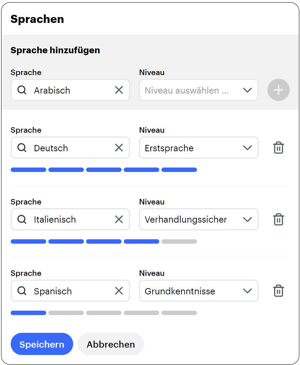Click into the Italienisch language field
300x365 pixels.
(x=70, y=219)
